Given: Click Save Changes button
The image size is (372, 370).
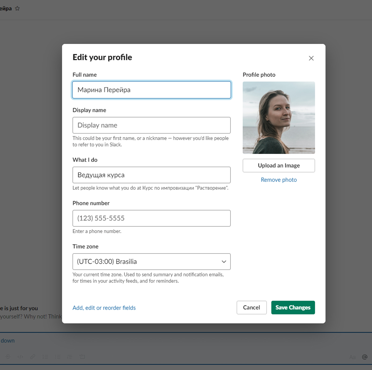Looking at the screenshot, I should click(x=293, y=307).
